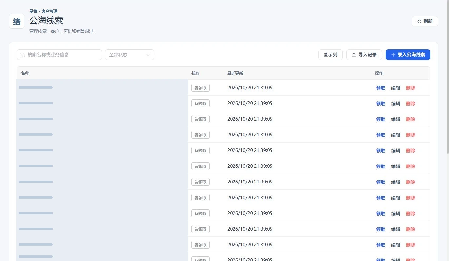The width and height of the screenshot is (449, 261).
Task: Click the 待领取 tag in first row
Action: pos(200,88)
